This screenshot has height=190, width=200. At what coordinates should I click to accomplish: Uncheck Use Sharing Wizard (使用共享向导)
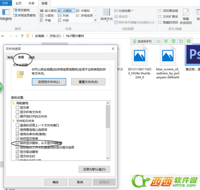17,134
